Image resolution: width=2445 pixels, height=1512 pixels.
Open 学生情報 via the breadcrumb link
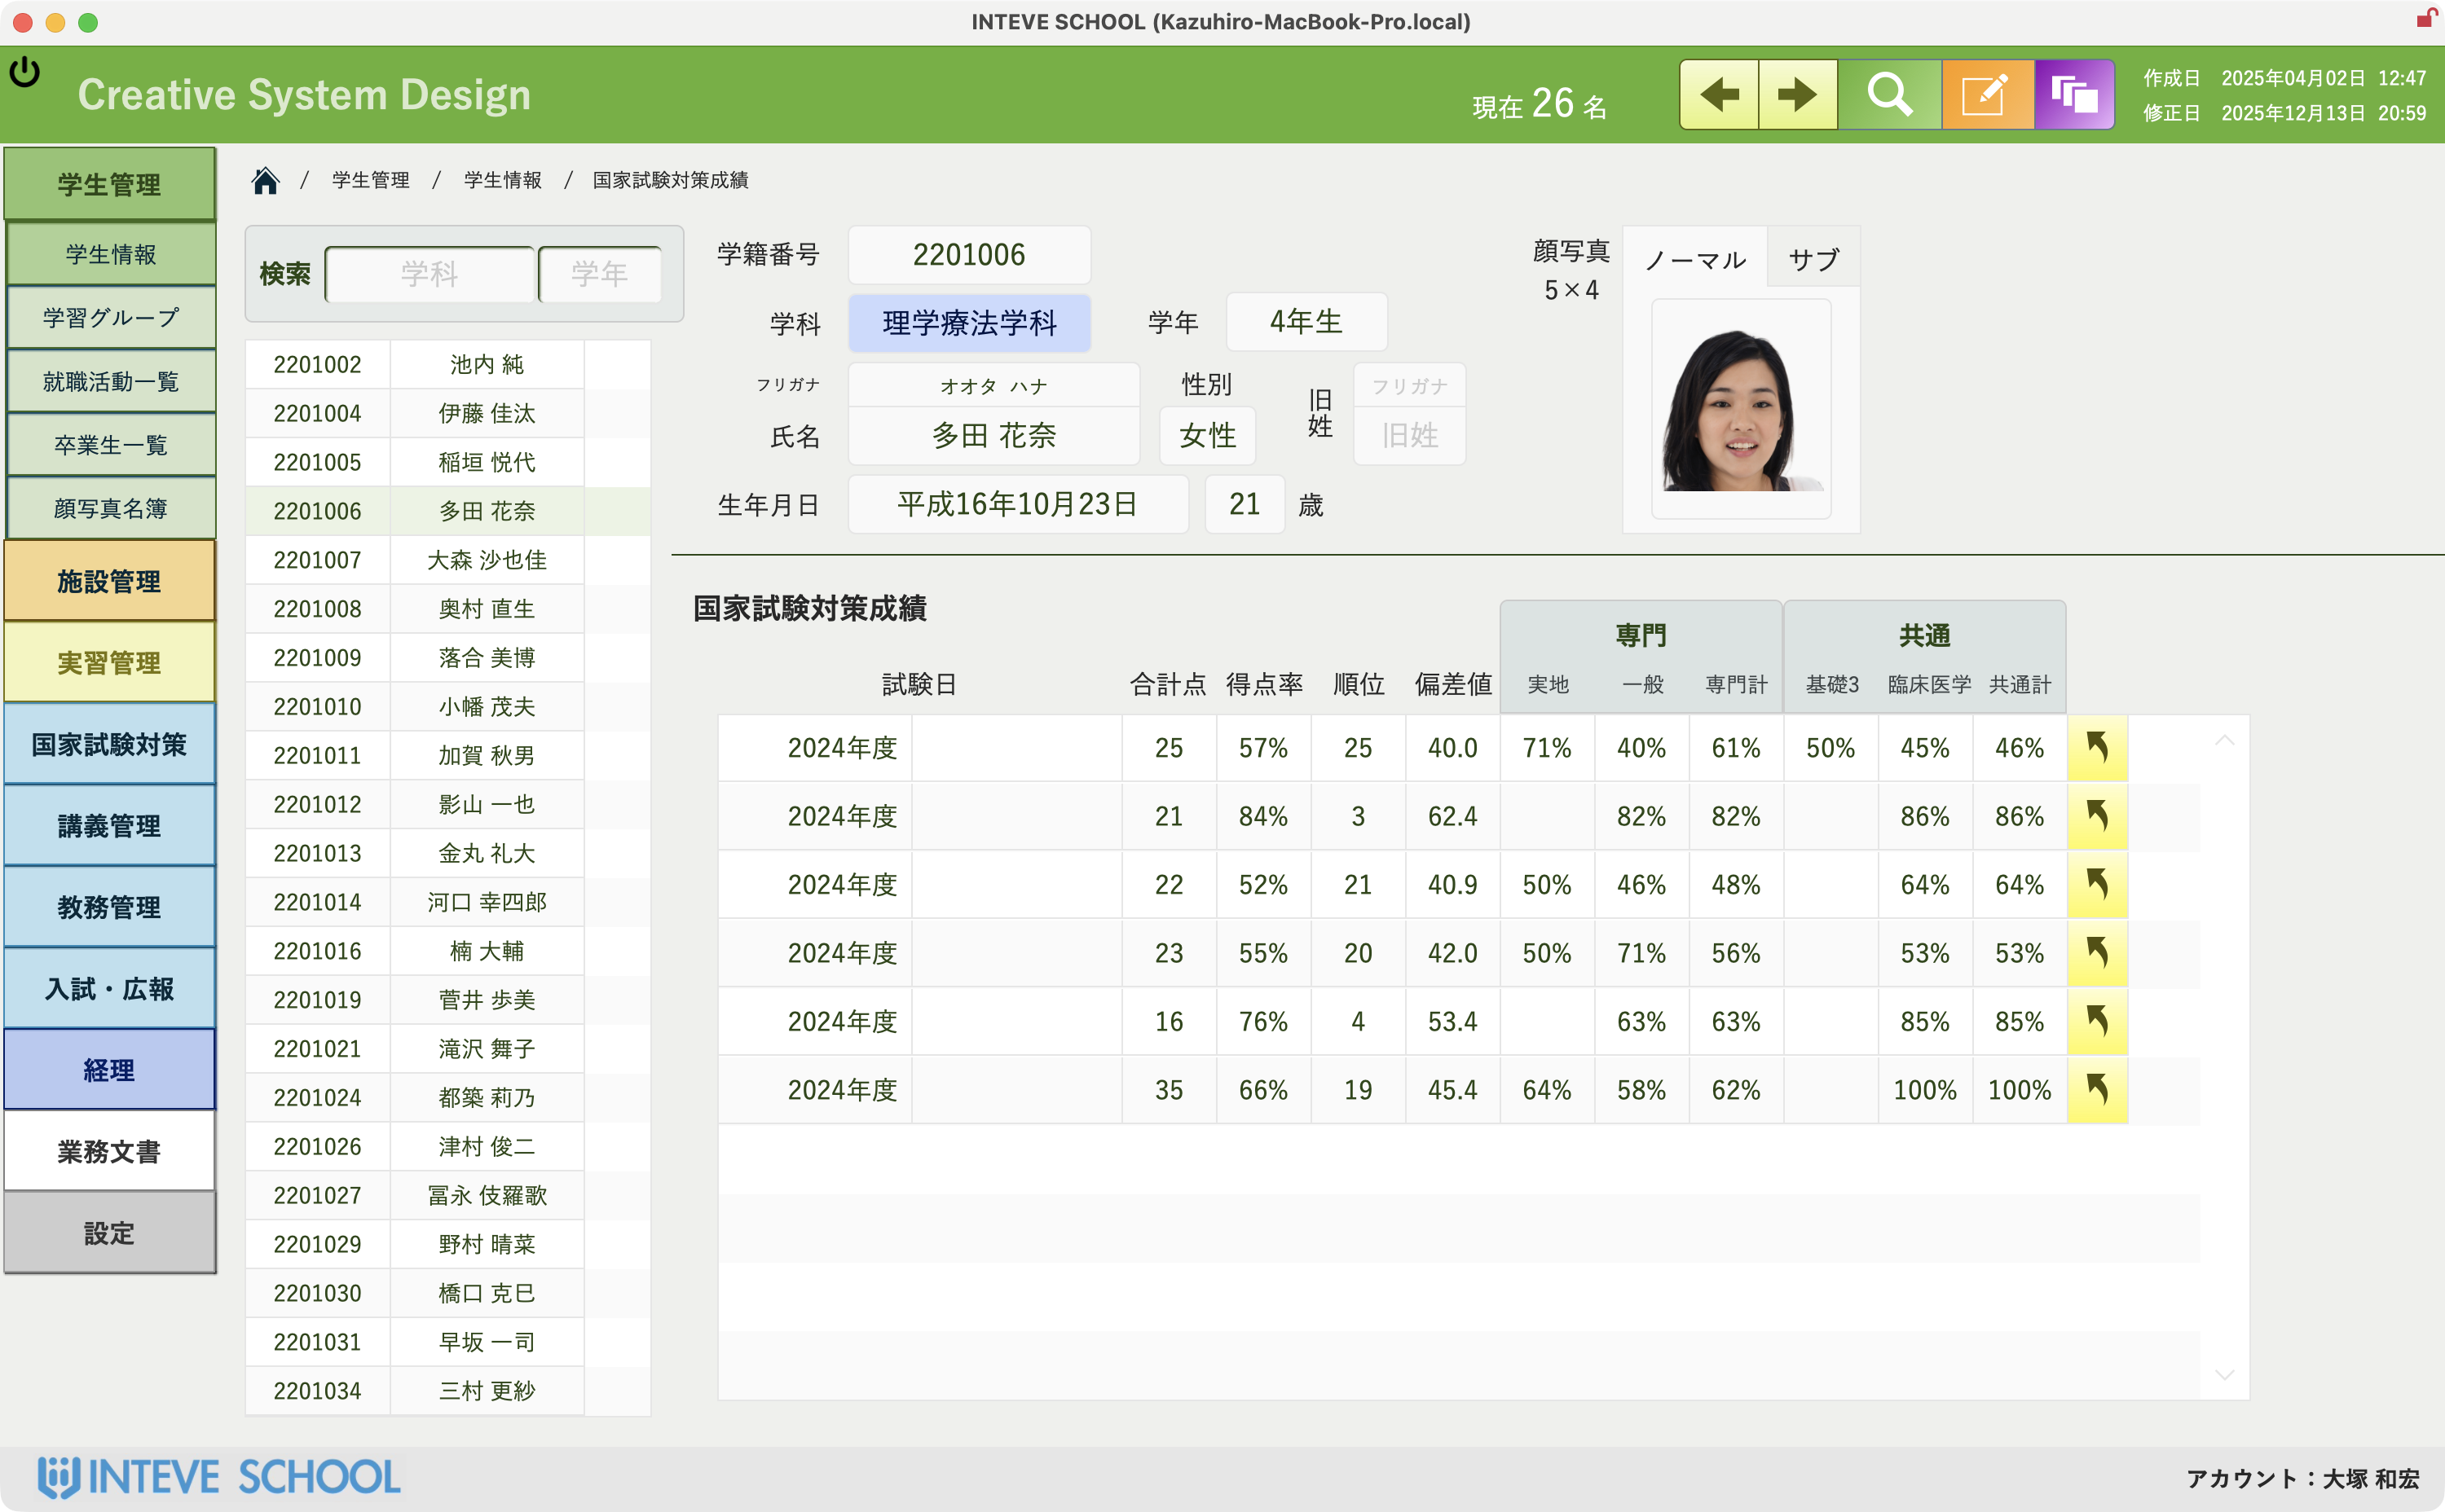[x=501, y=180]
